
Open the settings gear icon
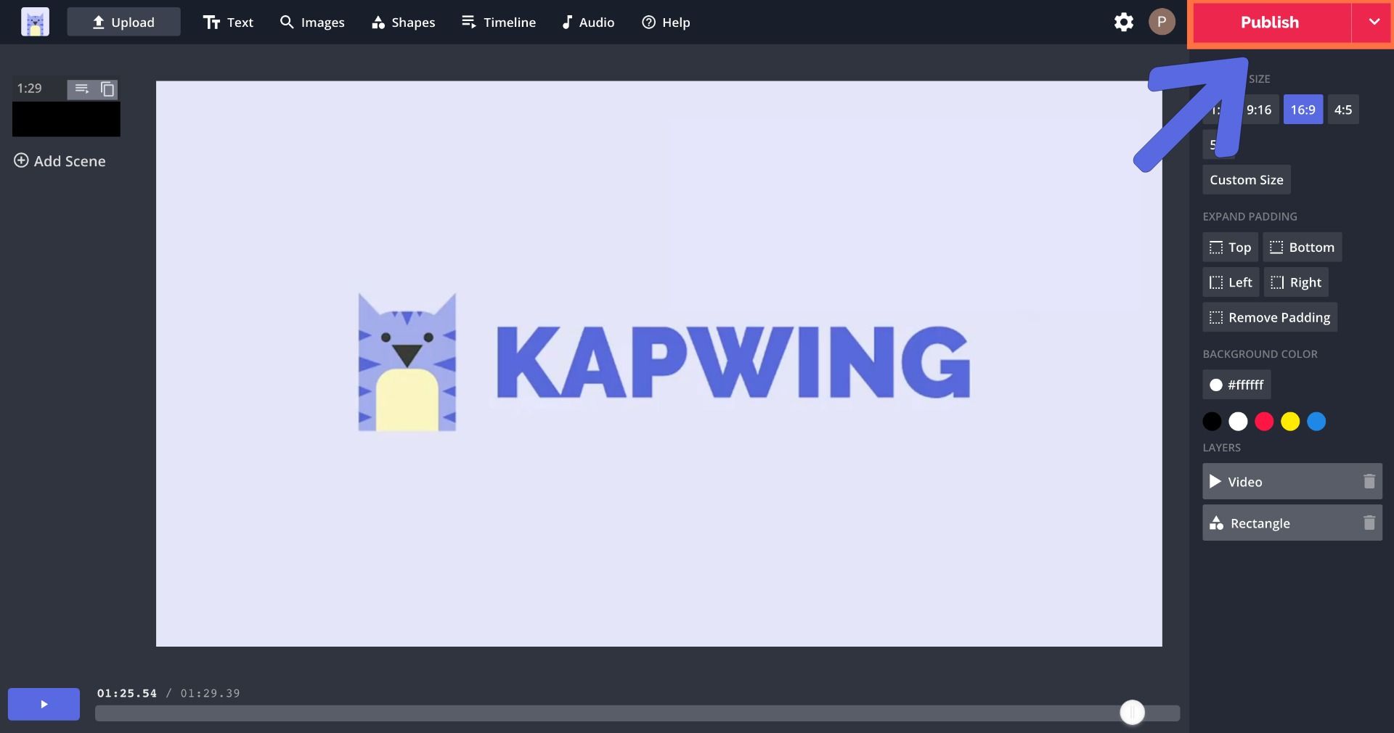(1123, 22)
